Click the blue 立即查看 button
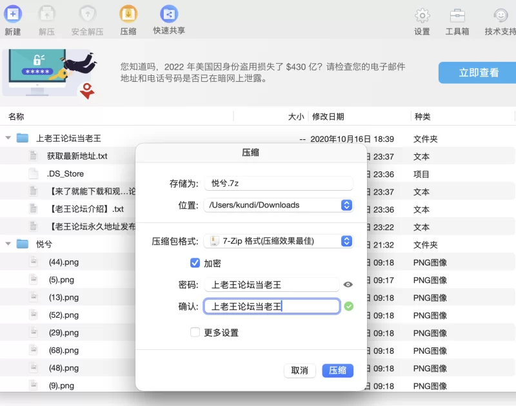Screen dimensions: 516x406 (478, 73)
